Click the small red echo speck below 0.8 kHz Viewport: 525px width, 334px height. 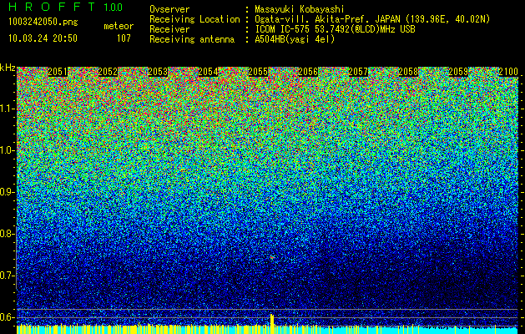272,257
